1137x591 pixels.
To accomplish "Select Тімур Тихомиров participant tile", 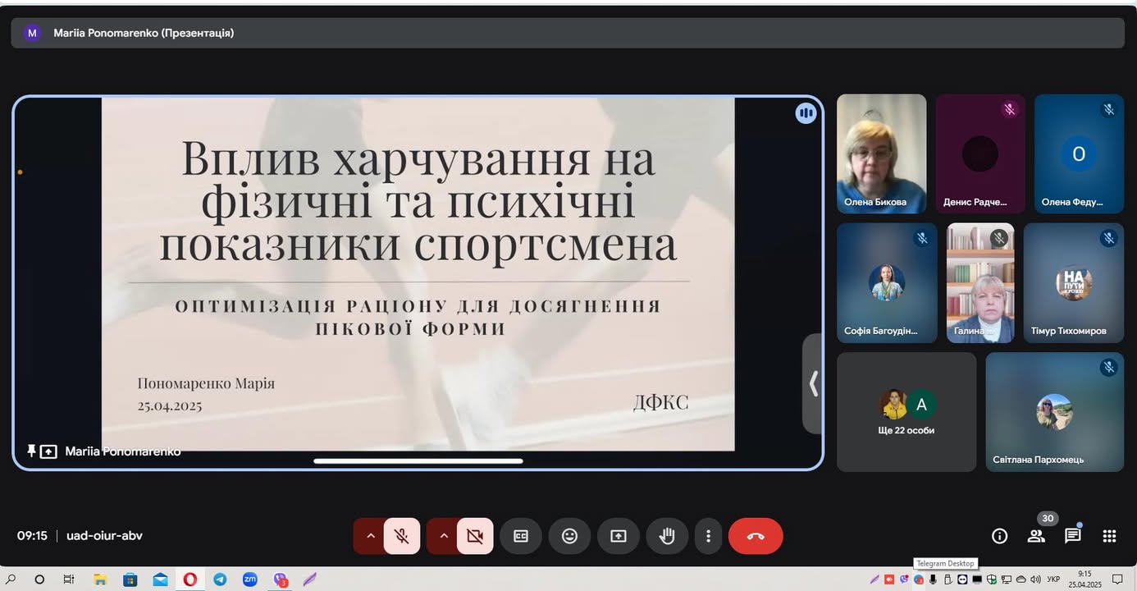I will click(x=1074, y=283).
